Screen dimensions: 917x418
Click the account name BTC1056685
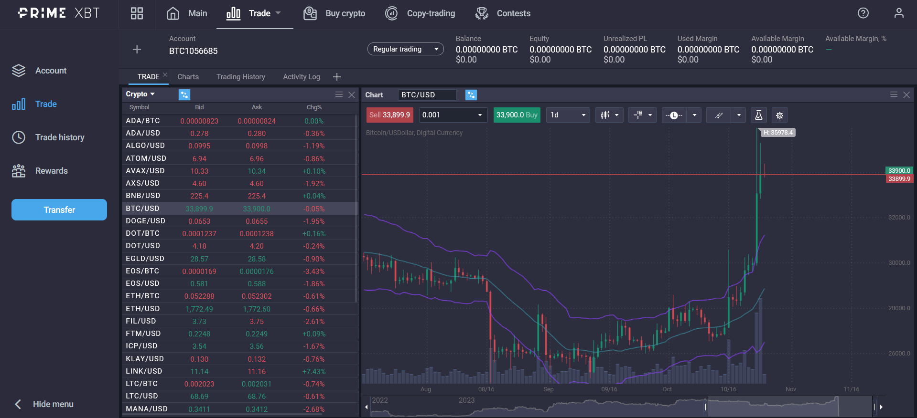[193, 51]
